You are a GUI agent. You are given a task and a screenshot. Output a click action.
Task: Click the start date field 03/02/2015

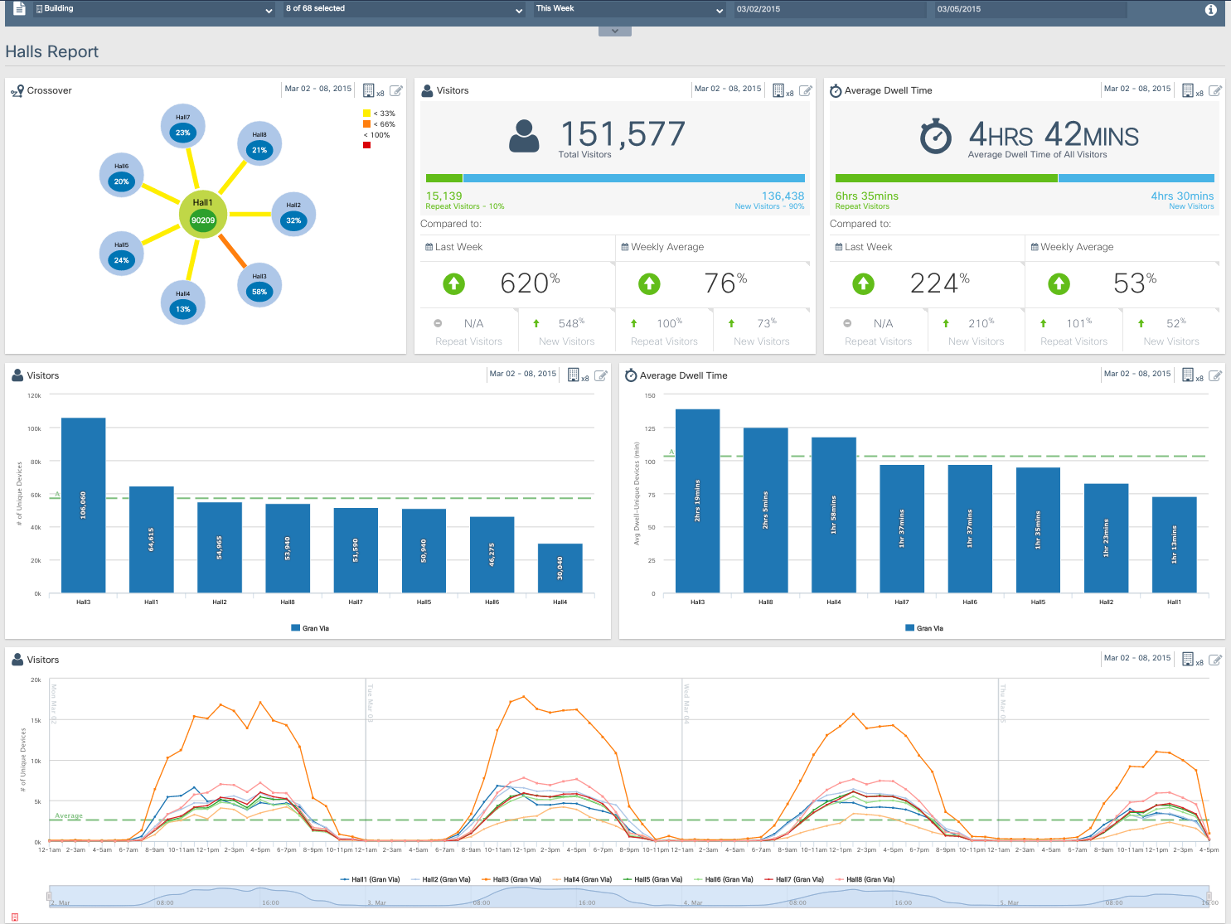tap(829, 9)
